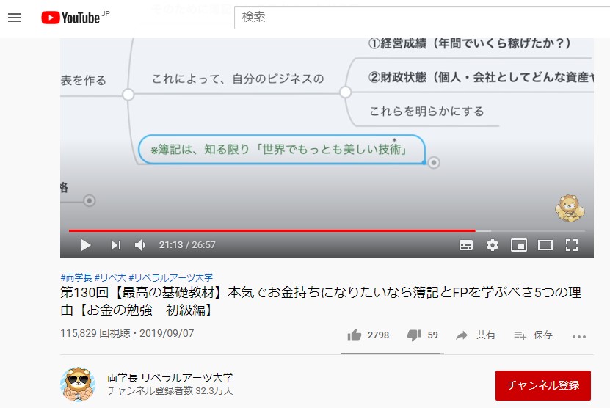The image size is (610, 408).
Task: Click the 共有 share button
Action: click(476, 335)
